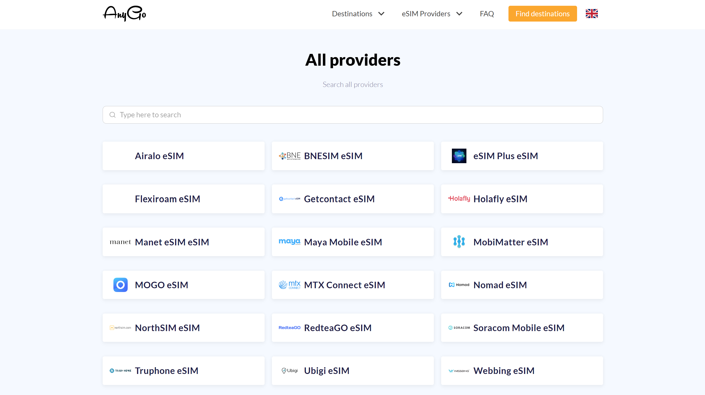Open the Destinations menu

tap(352, 14)
